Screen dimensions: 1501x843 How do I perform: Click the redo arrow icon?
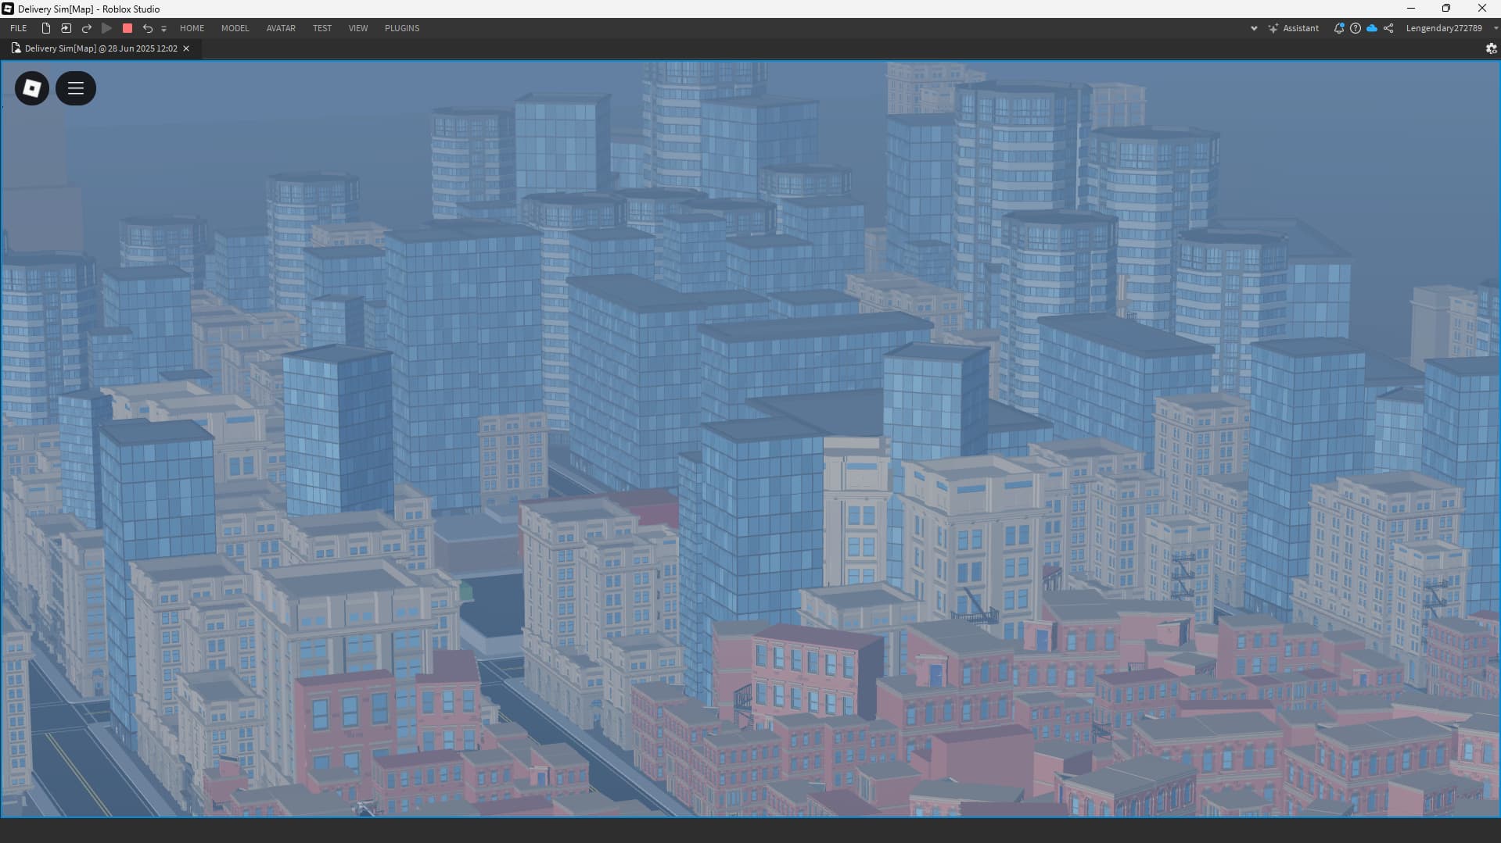[87, 28]
